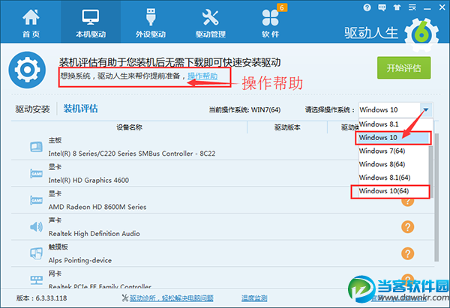Switch to 本机驱动 tab
The image size is (450, 308).
[91, 23]
